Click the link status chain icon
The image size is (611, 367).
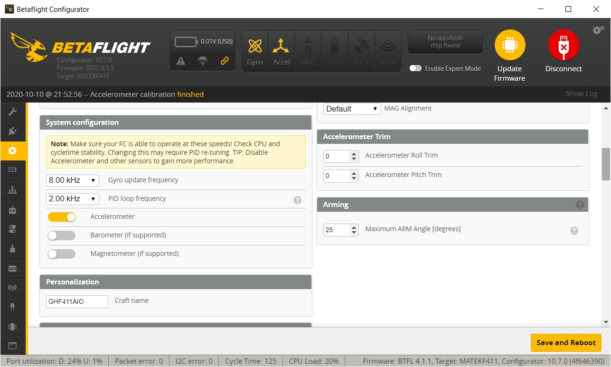[225, 61]
